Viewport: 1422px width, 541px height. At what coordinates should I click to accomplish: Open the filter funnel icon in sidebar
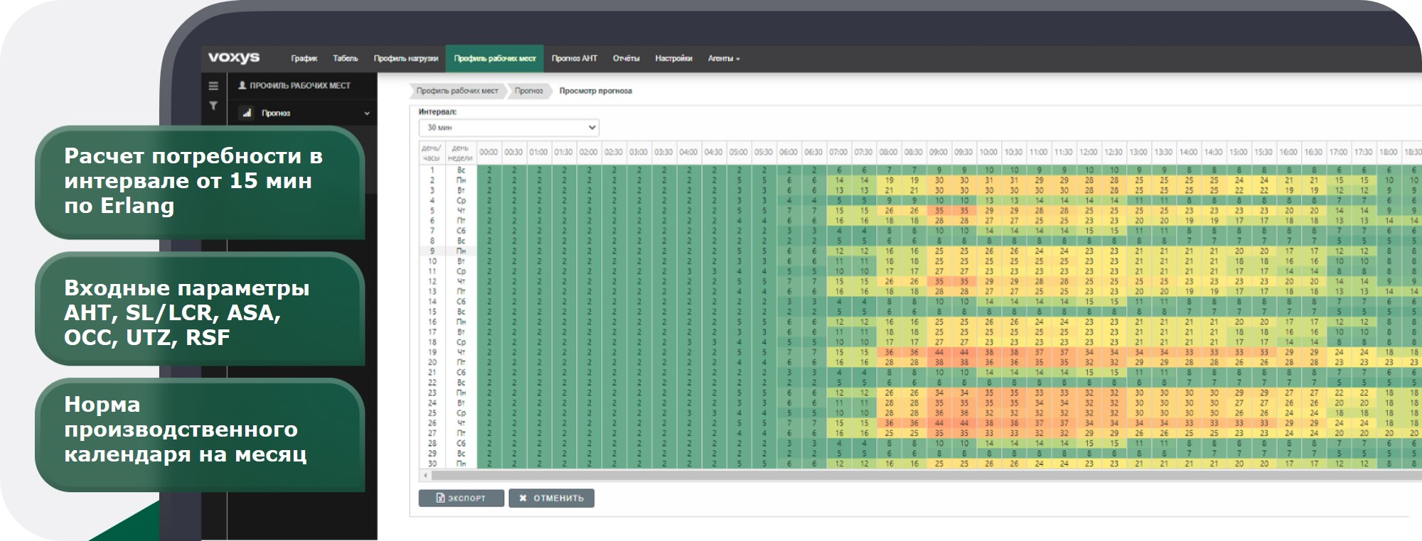click(x=213, y=106)
